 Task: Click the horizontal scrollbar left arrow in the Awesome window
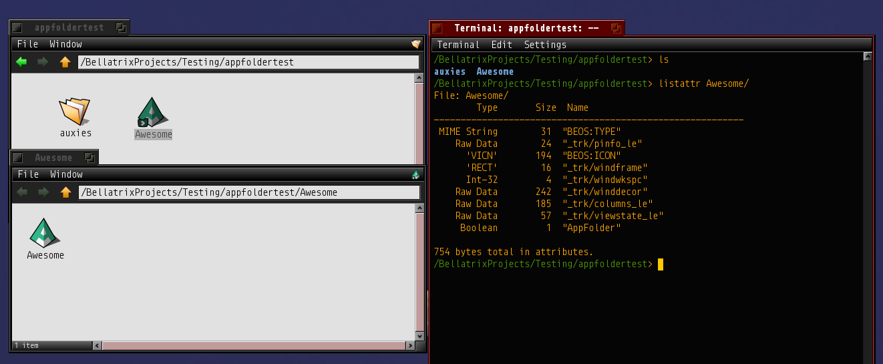(x=97, y=345)
